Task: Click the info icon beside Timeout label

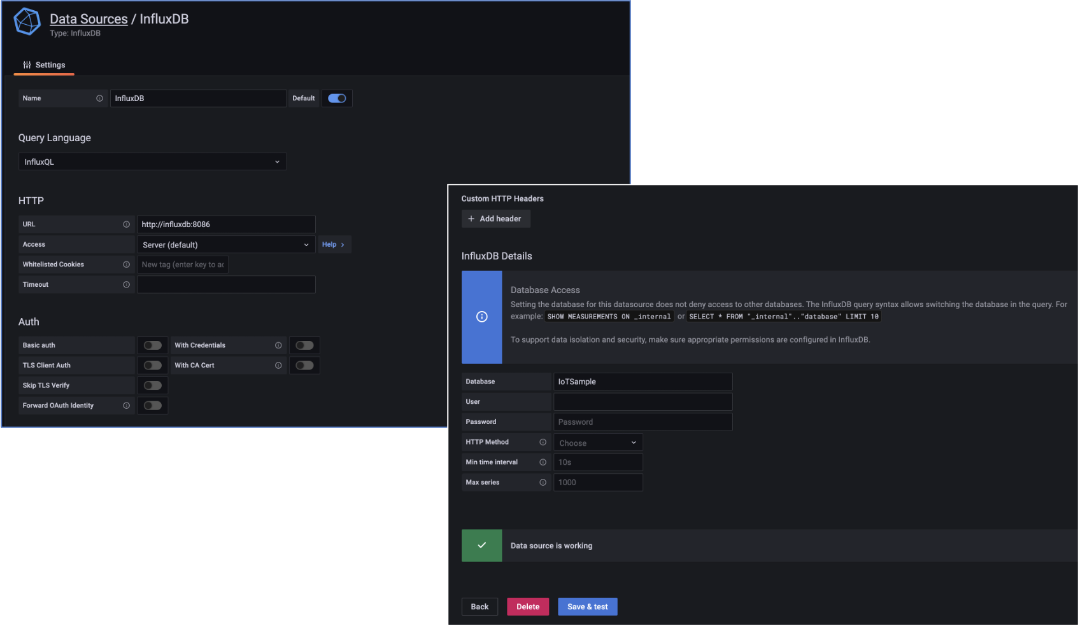Action: (x=126, y=285)
